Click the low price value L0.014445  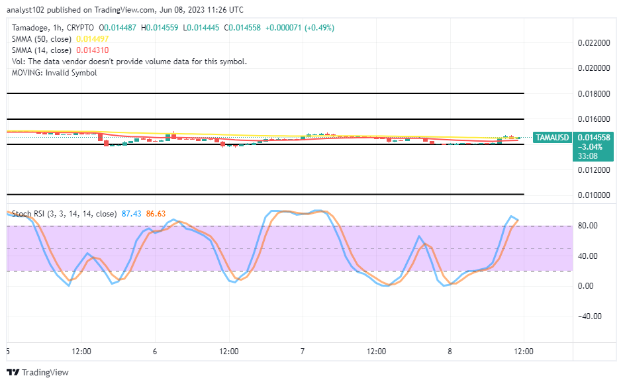(201, 28)
